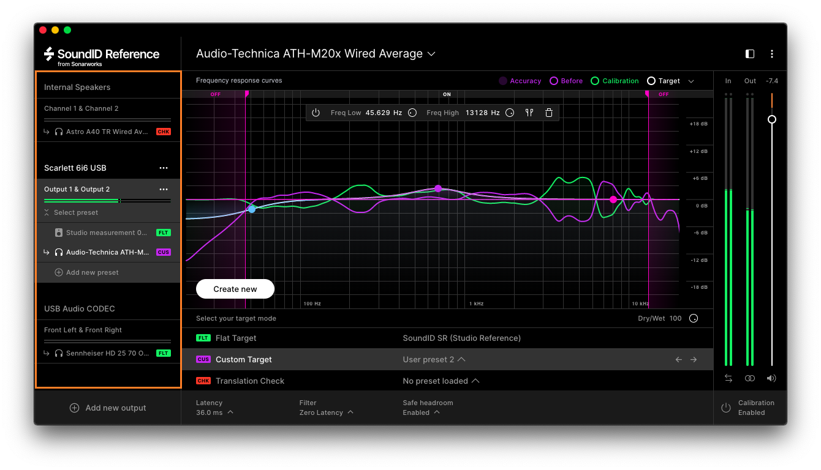Click the plus icon for Add new preset
This screenshot has height=470, width=821.
[x=59, y=272]
